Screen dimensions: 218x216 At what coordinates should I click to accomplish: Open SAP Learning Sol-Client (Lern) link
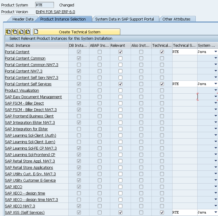point(30,142)
